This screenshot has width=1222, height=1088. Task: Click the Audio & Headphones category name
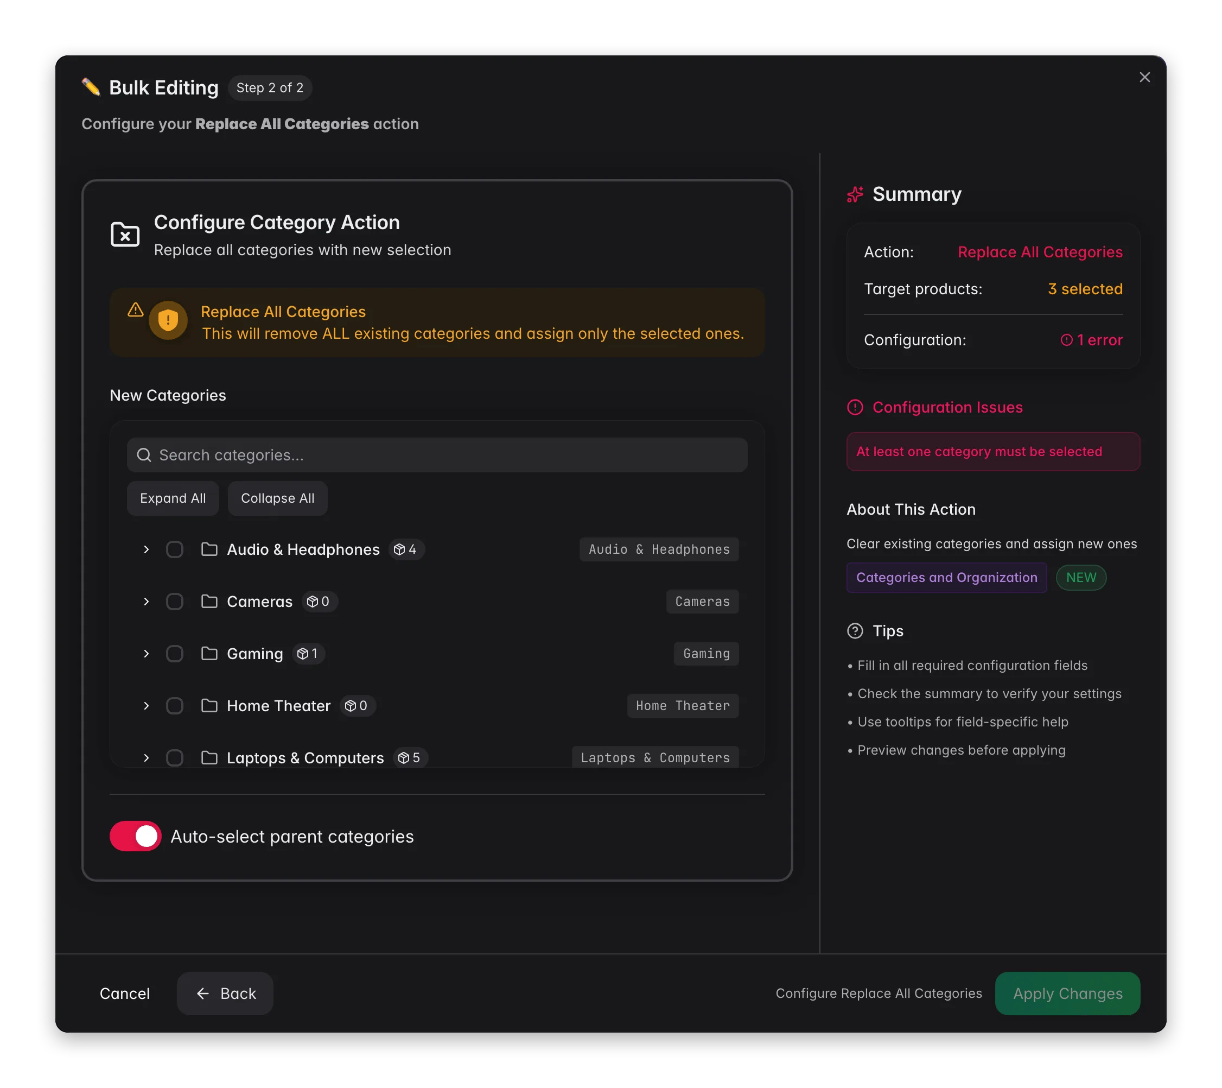303,549
